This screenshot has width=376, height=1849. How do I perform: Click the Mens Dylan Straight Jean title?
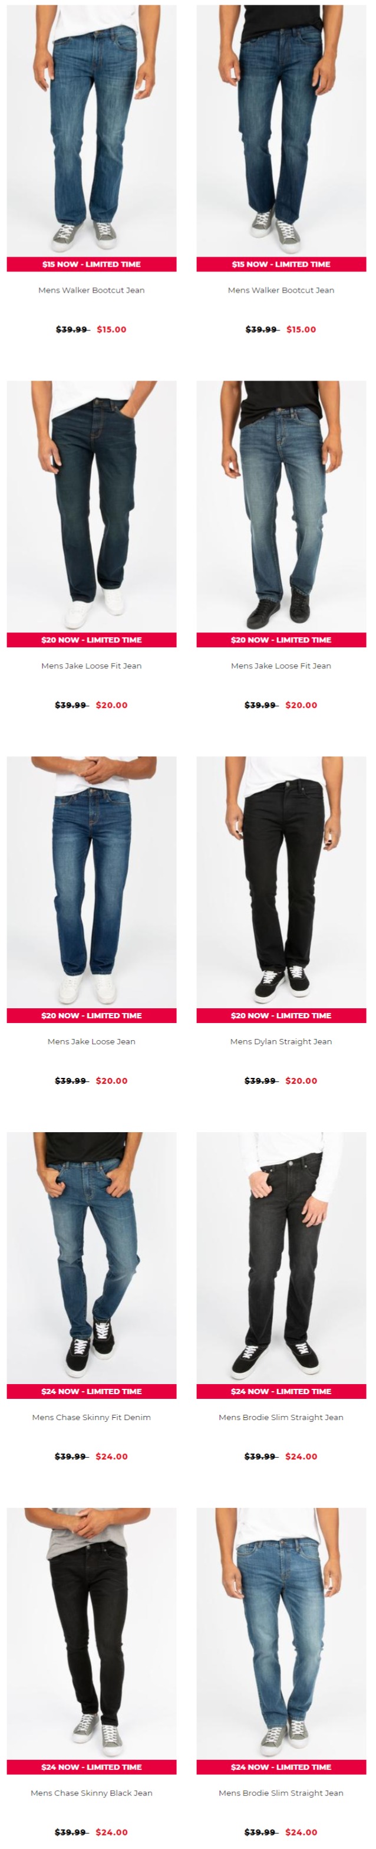pos(281,1041)
